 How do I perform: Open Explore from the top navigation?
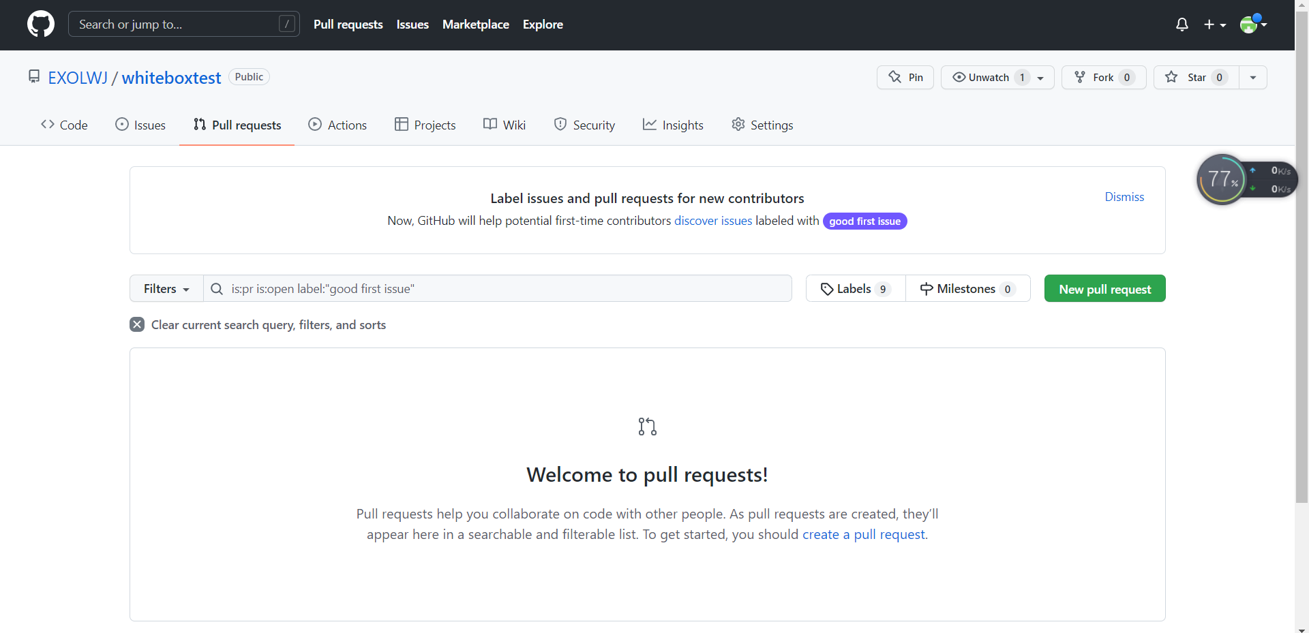543,25
